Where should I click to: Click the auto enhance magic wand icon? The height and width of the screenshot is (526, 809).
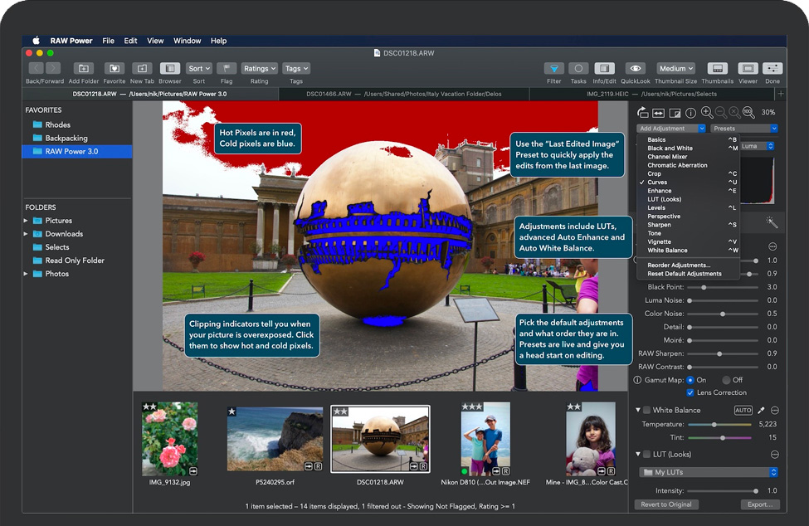pos(772,222)
